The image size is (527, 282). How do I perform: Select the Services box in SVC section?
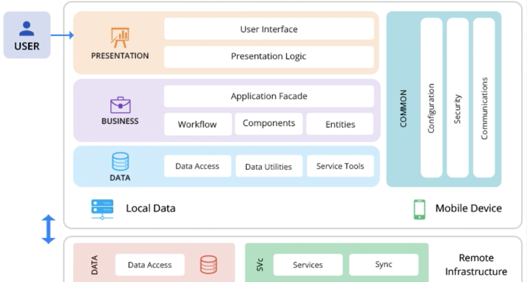click(308, 265)
